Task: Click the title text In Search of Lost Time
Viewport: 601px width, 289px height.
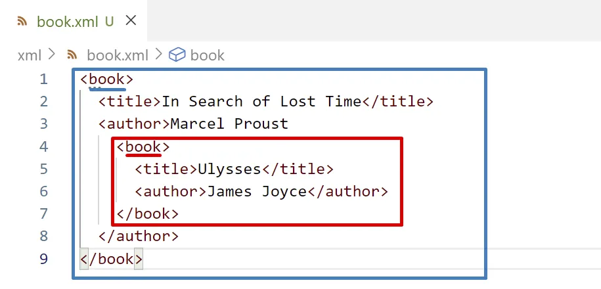Action: [261, 102]
